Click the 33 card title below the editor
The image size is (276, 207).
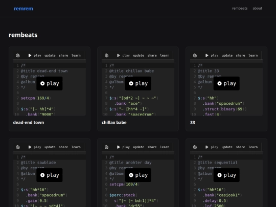click(x=192, y=123)
